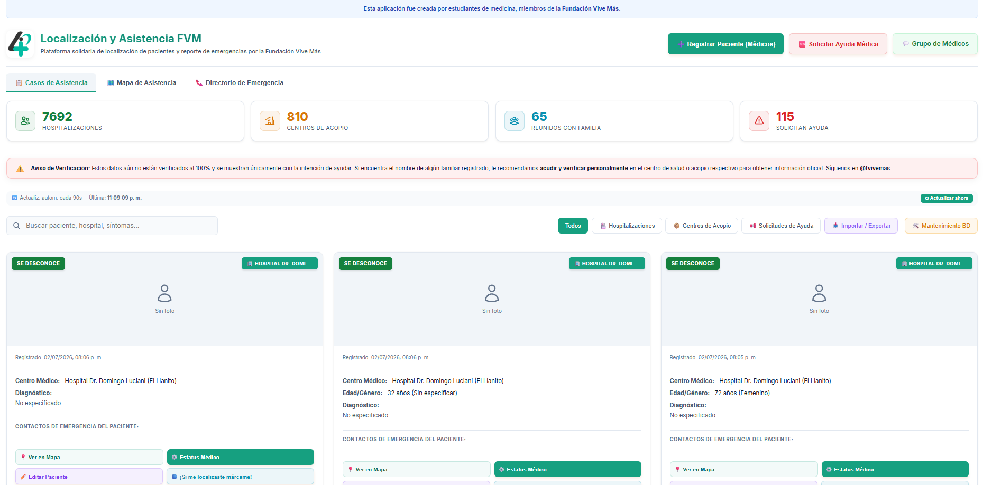Click the 810 Centros de Acopio stat card

[370, 121]
